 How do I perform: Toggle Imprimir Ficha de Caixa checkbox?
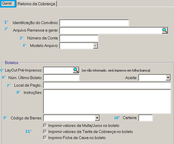[45, 138]
